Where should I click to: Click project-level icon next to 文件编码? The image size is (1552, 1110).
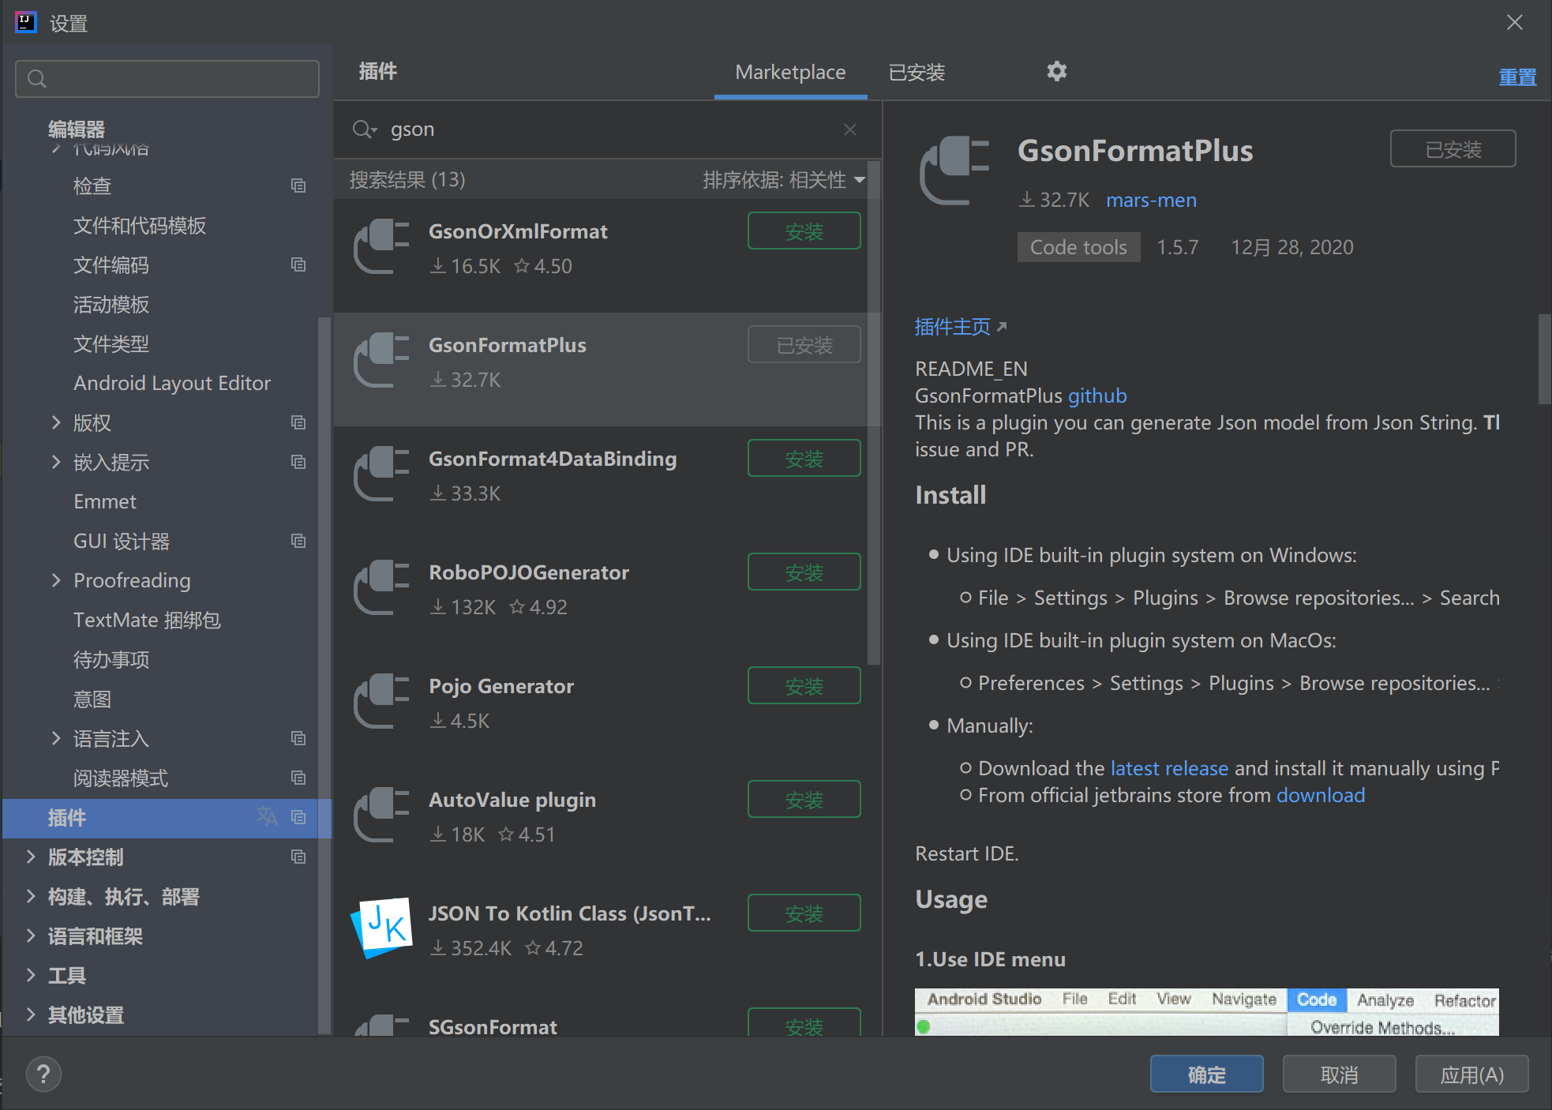(298, 264)
